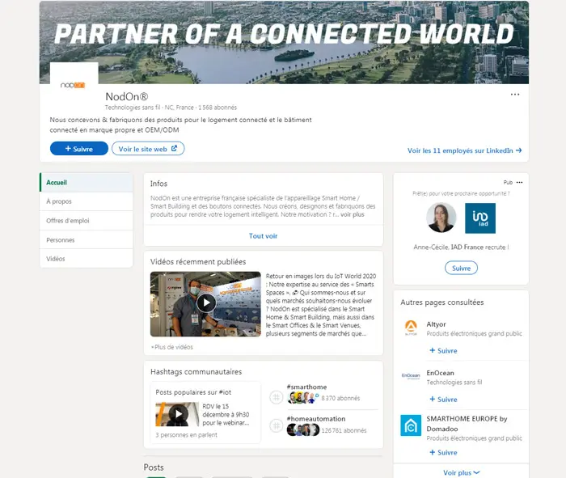Viewport: 566px width, 478px height.
Task: Follow Altyor with Suivre
Action: coord(443,350)
